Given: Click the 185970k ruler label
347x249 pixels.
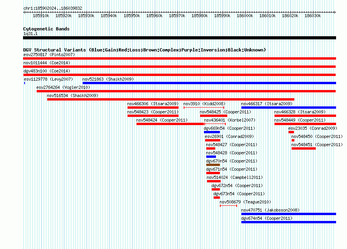Looking at the screenshot, I should pos(177,16).
